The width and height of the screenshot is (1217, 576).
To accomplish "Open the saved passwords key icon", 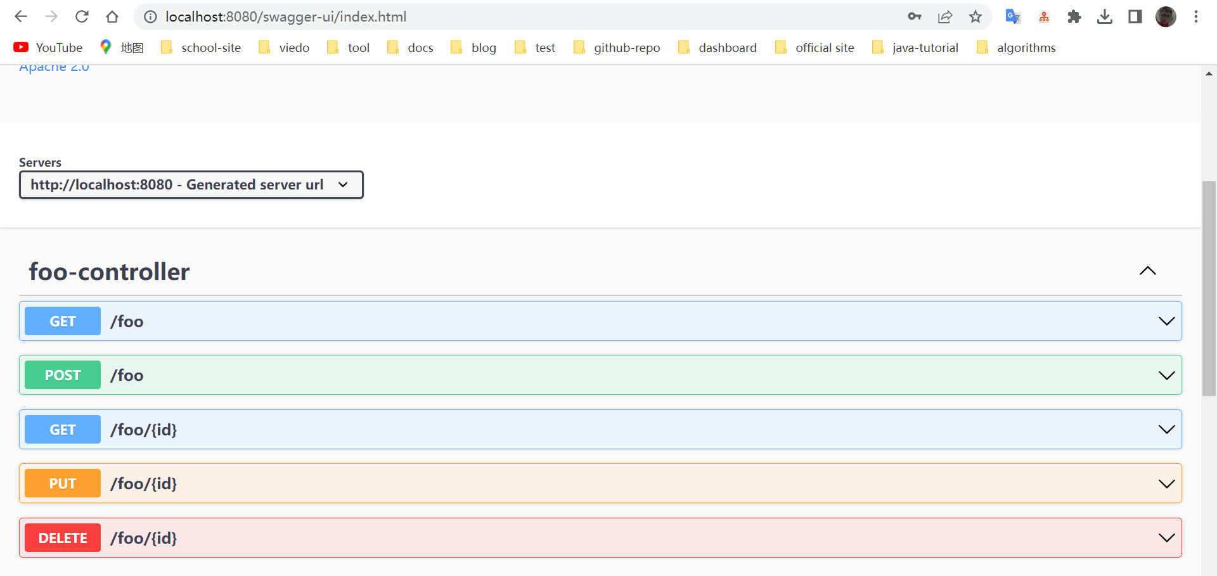I will pos(914,16).
